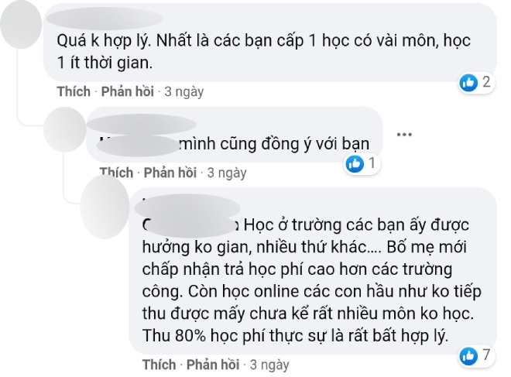Click Phản hồi under the longest comment
The width and height of the screenshot is (511, 377).
click(213, 365)
